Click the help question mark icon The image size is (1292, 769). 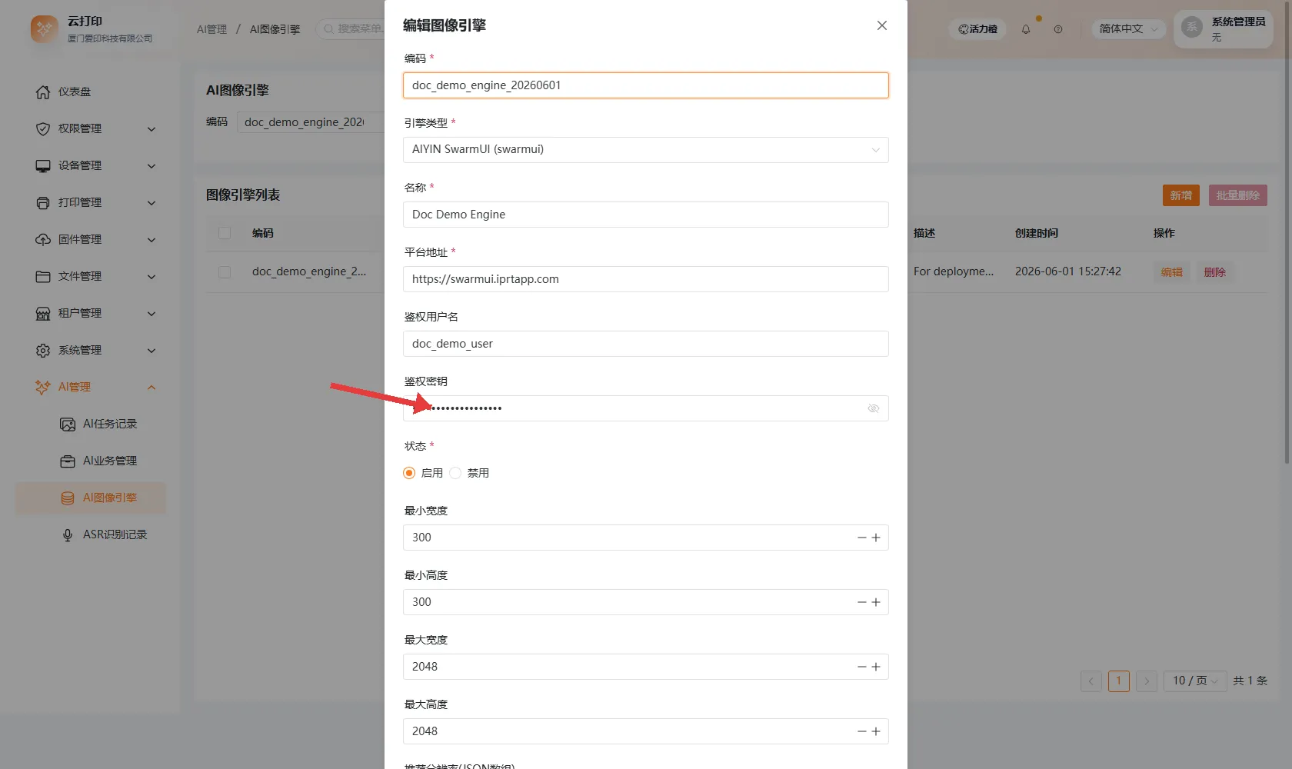coord(1058,29)
